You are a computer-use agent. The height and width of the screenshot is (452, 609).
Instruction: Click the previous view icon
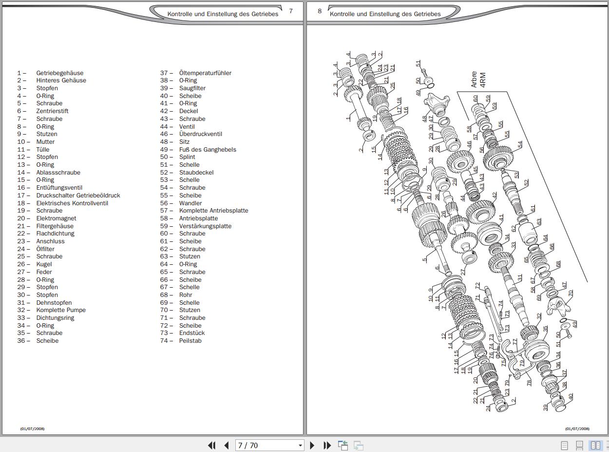pos(343,445)
